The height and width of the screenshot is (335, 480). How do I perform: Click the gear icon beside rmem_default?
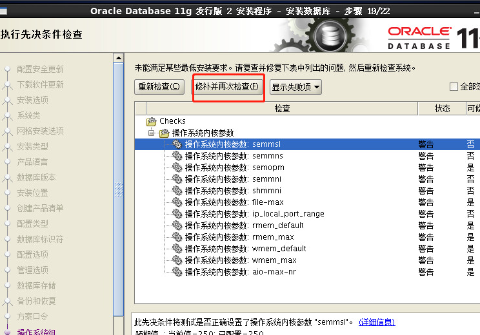point(177,225)
